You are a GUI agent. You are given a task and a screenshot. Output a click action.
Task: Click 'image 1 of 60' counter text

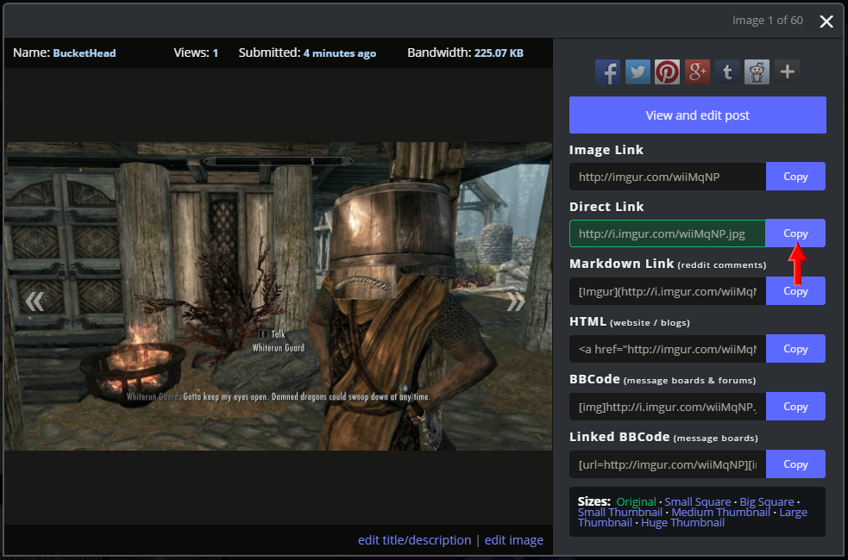click(768, 21)
